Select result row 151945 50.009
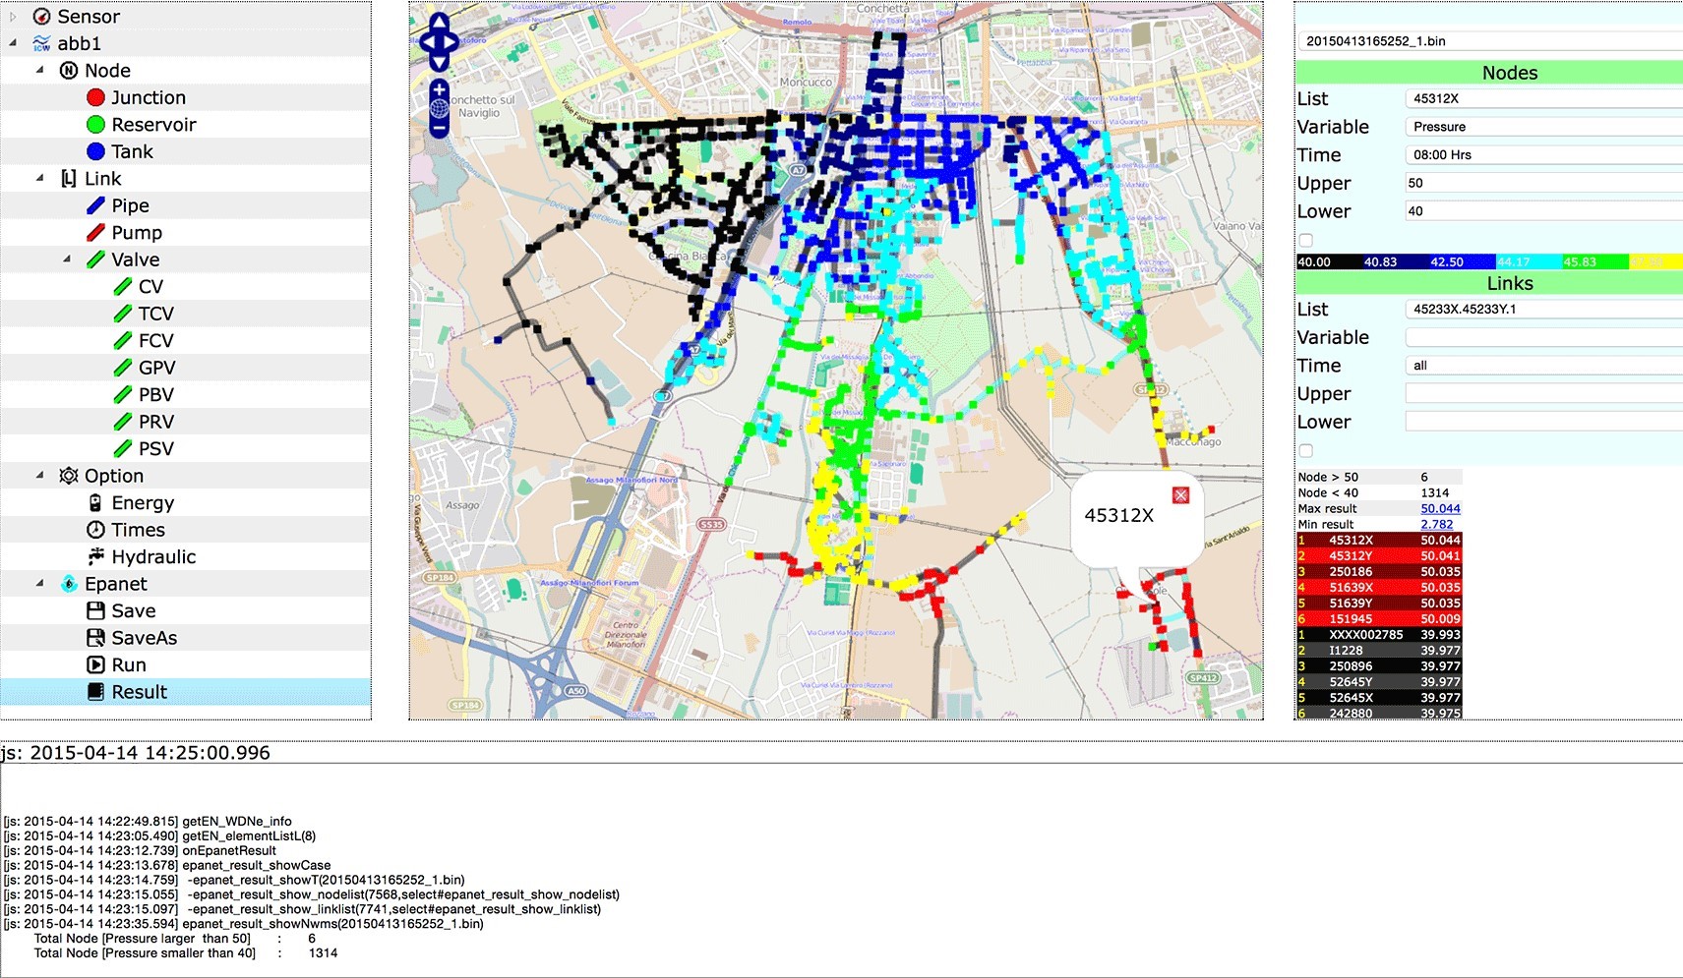The width and height of the screenshot is (1683, 978). pos(1379,618)
